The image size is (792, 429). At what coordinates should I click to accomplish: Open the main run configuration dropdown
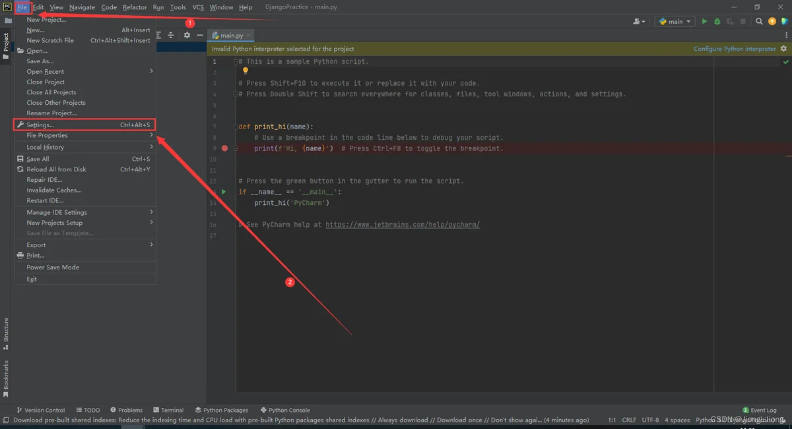coord(674,22)
